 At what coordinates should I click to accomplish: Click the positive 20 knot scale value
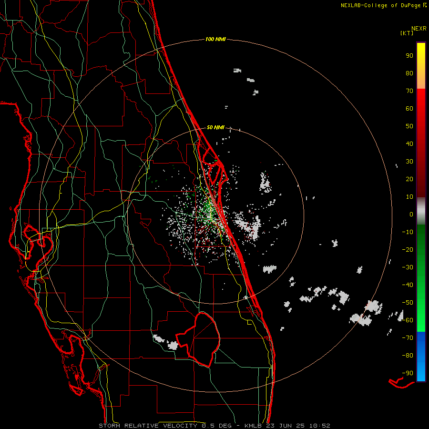[x=409, y=179]
